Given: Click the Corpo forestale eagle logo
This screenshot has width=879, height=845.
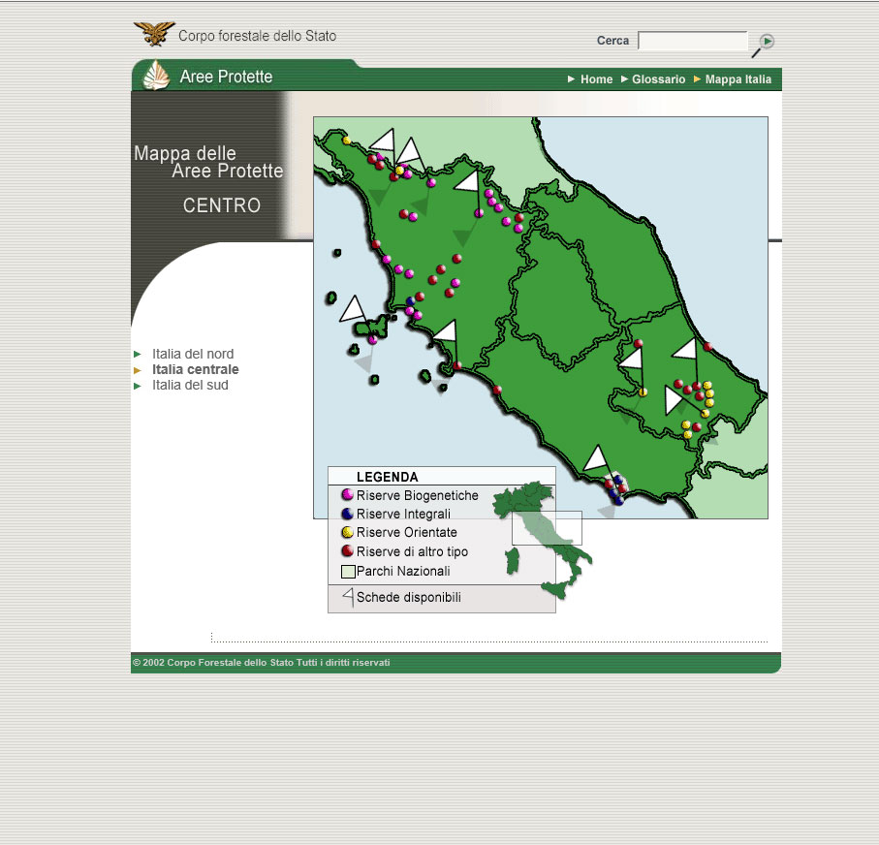Looking at the screenshot, I should tap(154, 34).
